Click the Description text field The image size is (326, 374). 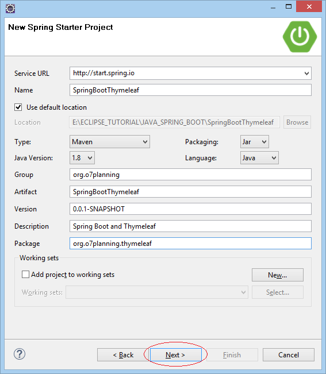pos(190,226)
